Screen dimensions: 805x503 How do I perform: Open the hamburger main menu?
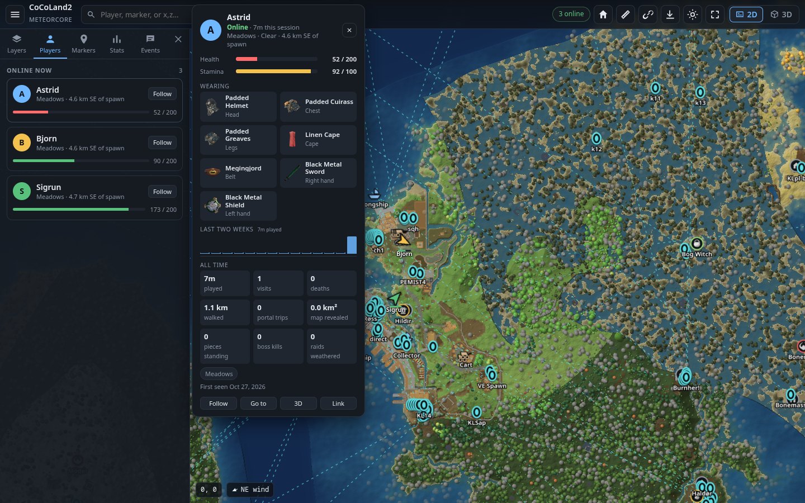[15, 15]
